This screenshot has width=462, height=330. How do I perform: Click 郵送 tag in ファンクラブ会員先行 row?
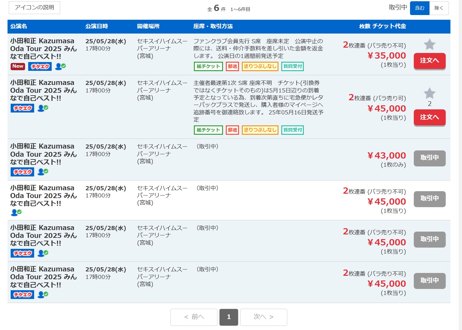click(232, 66)
